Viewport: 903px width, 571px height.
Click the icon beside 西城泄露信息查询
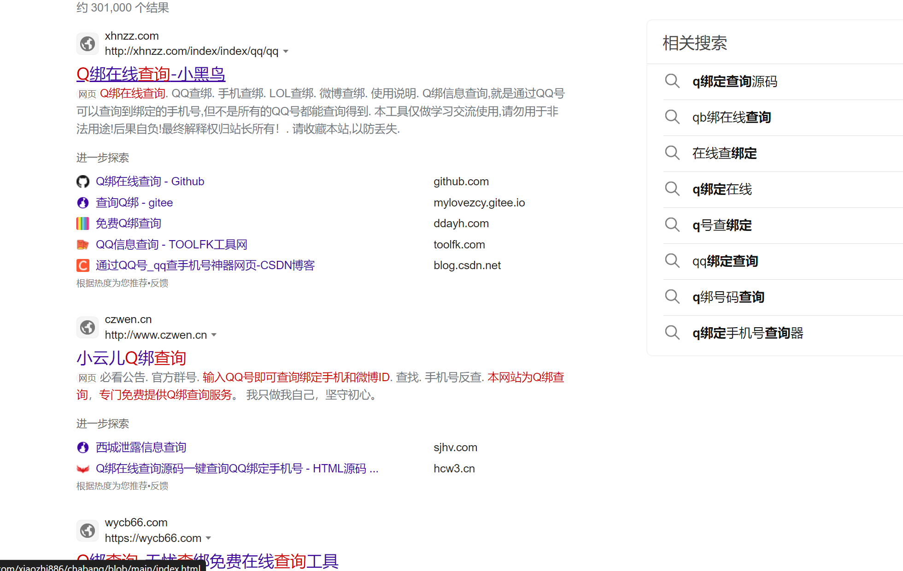pyautogui.click(x=83, y=447)
